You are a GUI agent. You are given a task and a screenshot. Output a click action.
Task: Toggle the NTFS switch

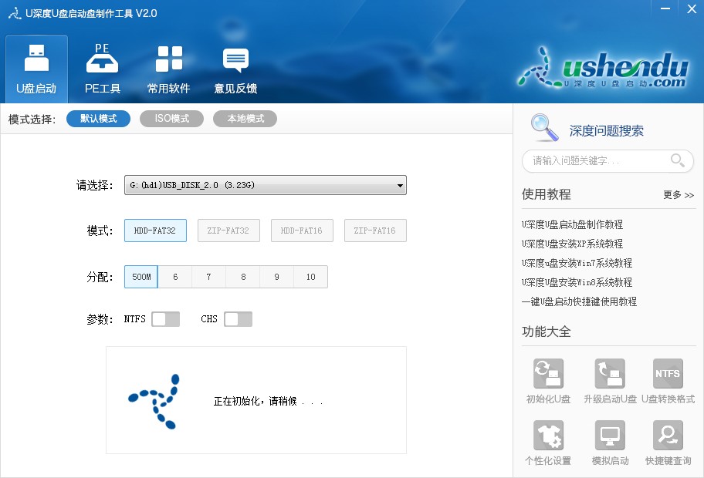pyautogui.click(x=166, y=319)
